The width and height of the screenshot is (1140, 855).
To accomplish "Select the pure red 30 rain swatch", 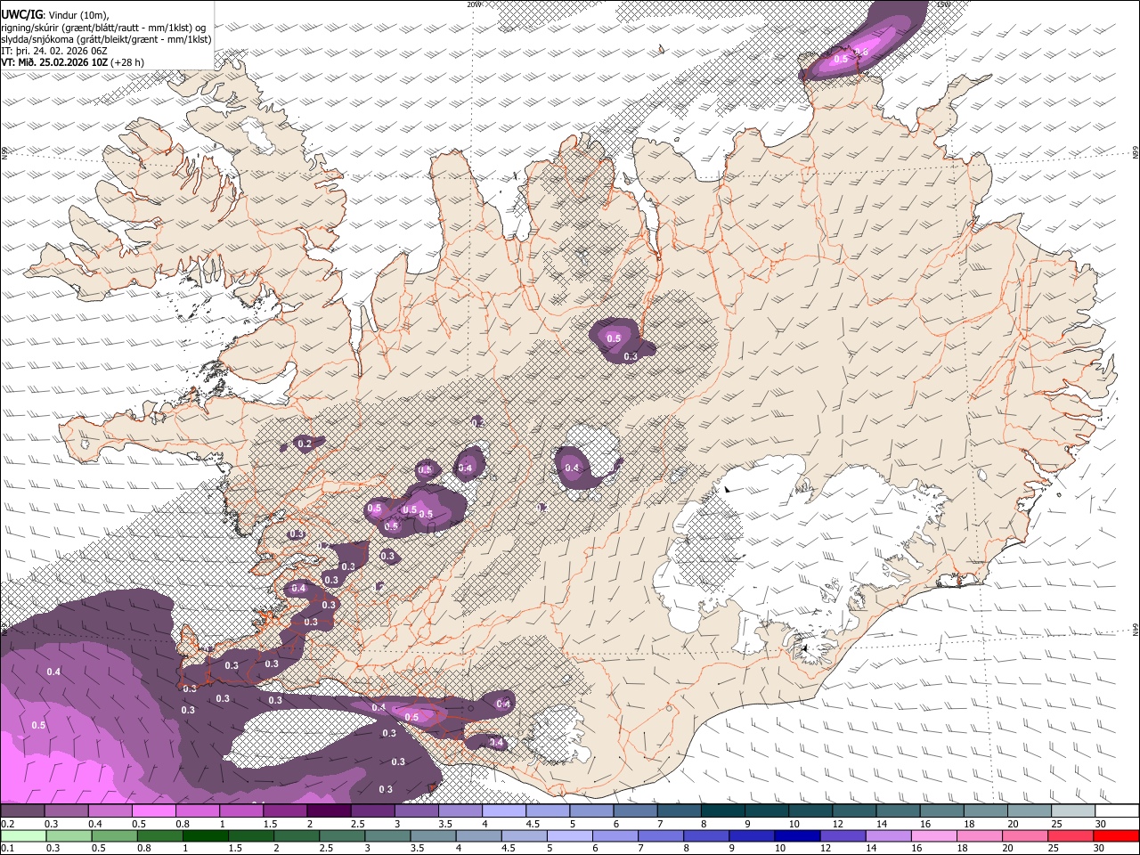I will (x=1117, y=836).
